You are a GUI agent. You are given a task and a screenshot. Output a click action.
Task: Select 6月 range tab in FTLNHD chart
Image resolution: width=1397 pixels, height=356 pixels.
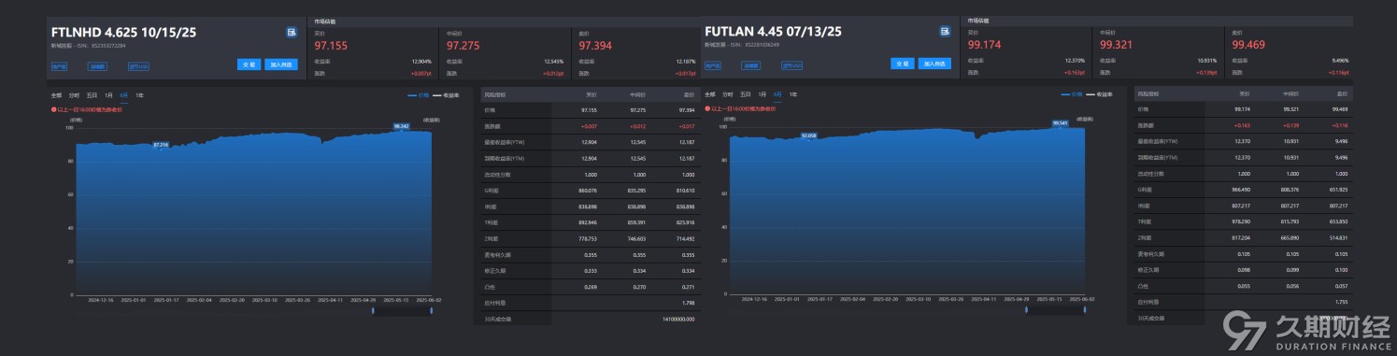click(x=124, y=94)
